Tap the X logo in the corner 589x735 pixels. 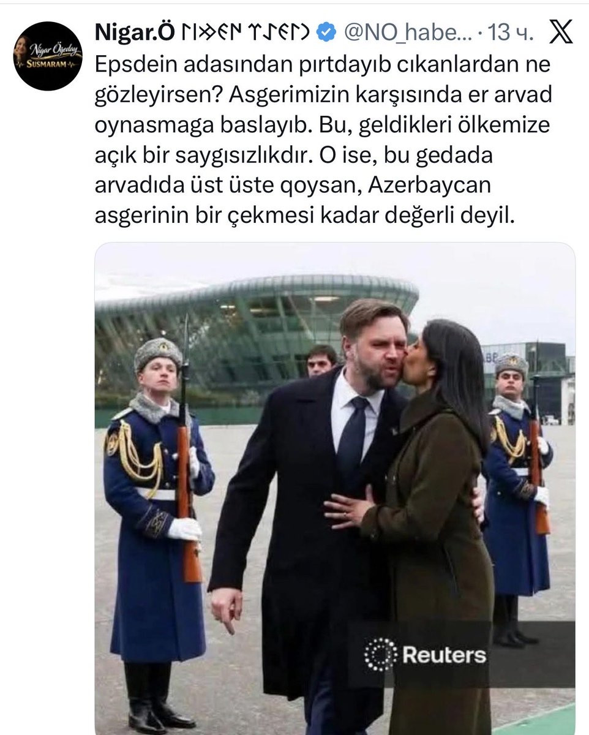point(560,33)
